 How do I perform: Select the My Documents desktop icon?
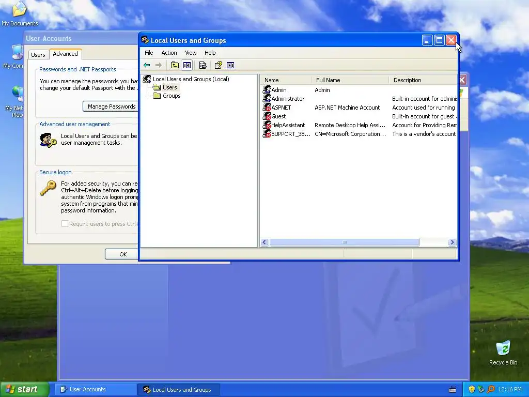pyautogui.click(x=20, y=13)
